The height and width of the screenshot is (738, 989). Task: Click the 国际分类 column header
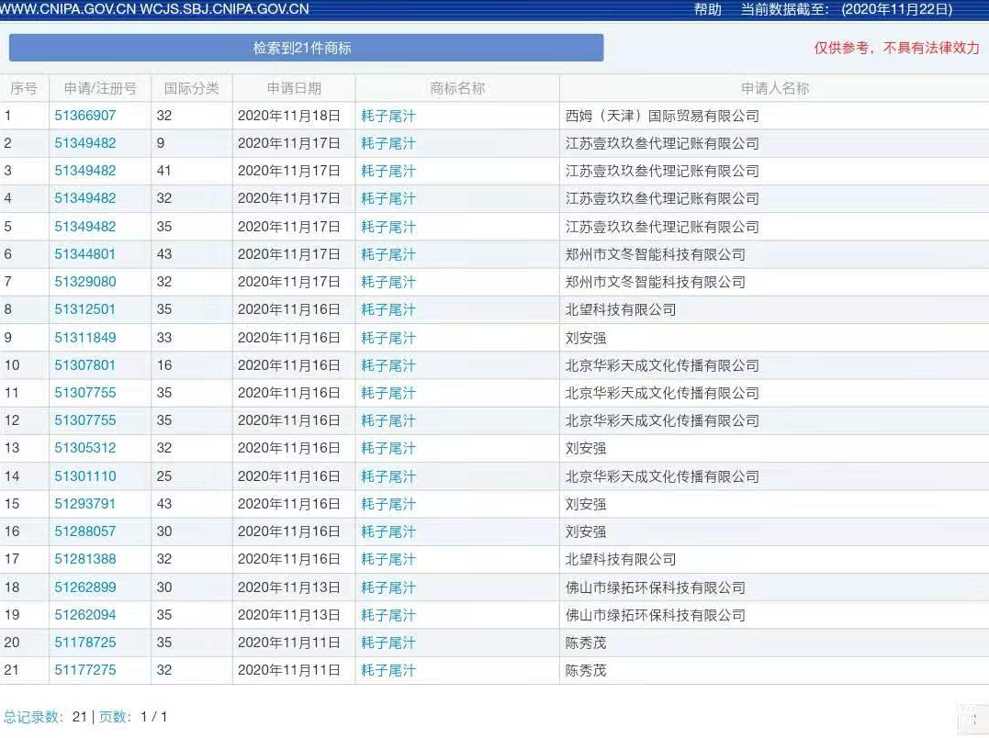192,88
